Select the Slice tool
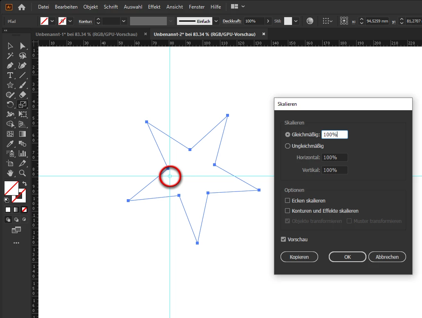 pyautogui.click(x=22, y=163)
